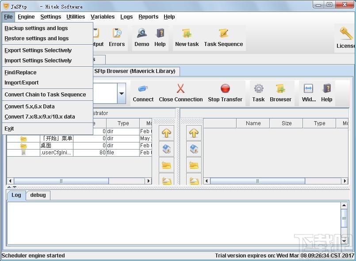This screenshot has width=356, height=261.
Task: Switch to the Log tab
Action: [16, 195]
